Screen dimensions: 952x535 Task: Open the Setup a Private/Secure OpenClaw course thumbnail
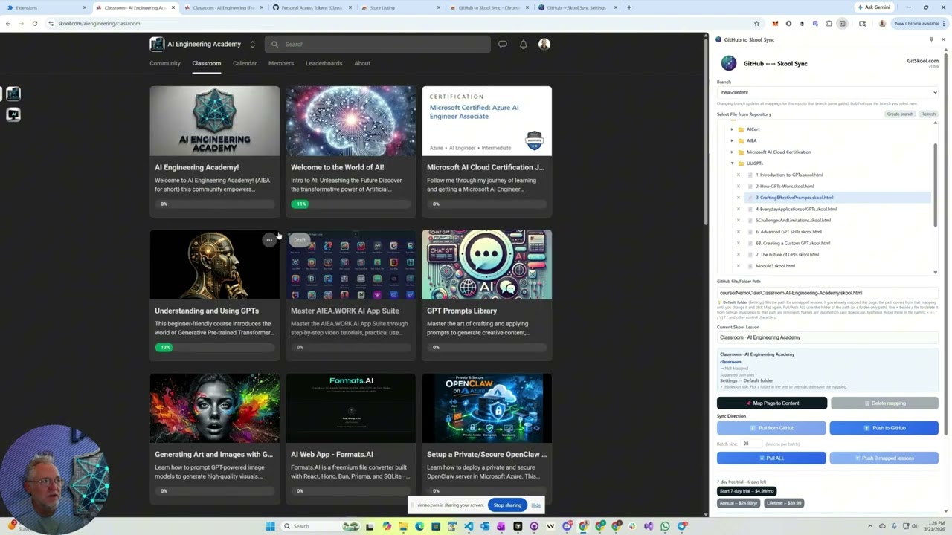[487, 408]
